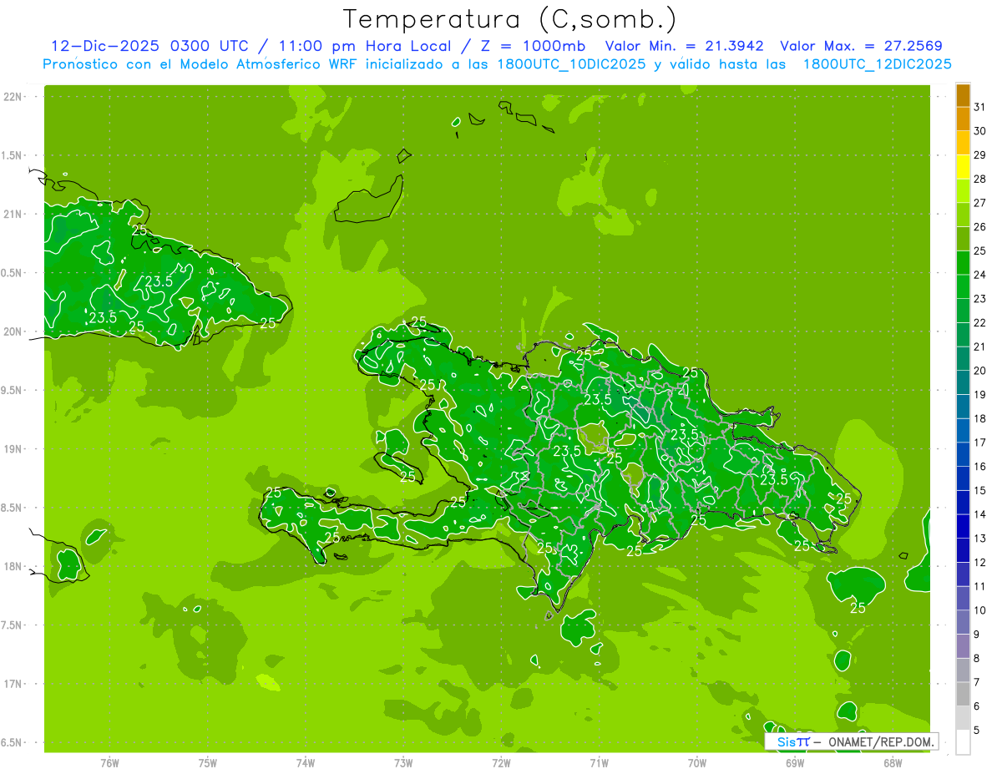The height and width of the screenshot is (774, 1002).
Task: Select the 'Valor Min. = 21.3942' value
Action: [684, 46]
